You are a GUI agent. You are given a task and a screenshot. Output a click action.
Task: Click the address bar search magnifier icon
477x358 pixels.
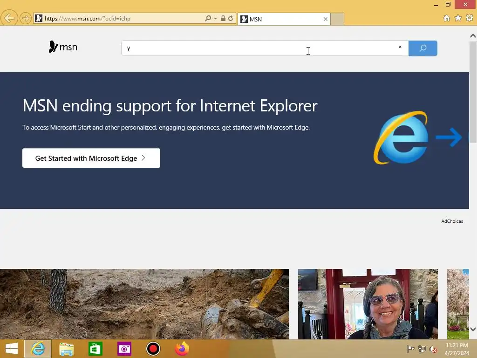click(208, 18)
